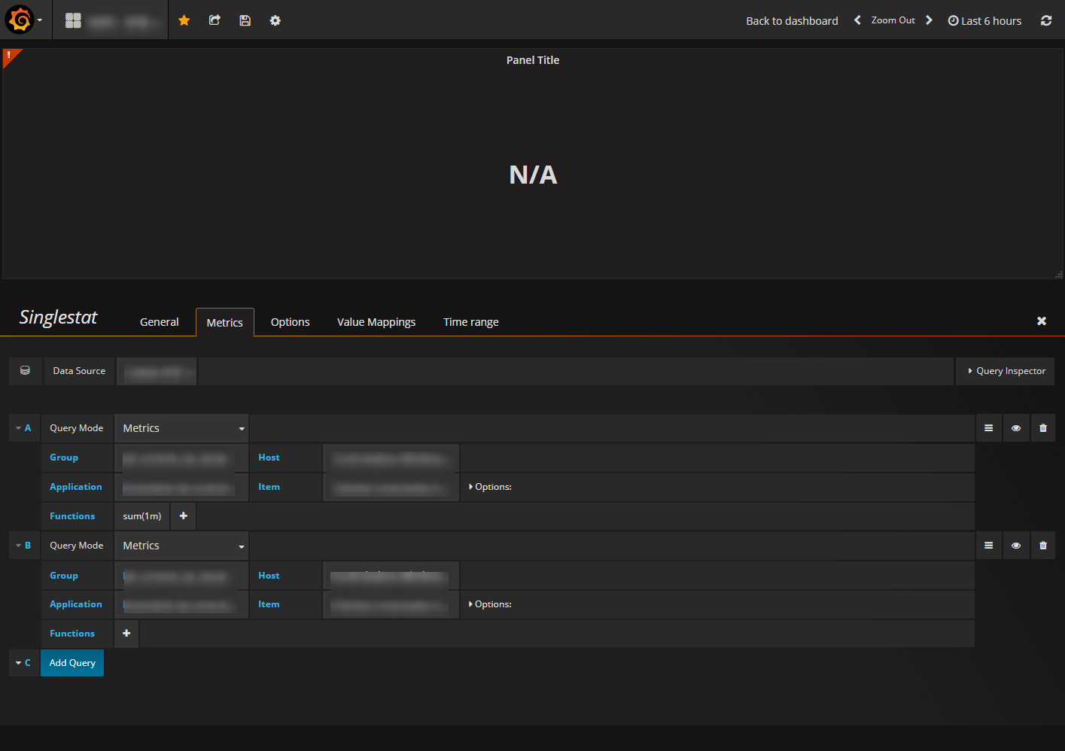Share the dashboard via share icon
This screenshot has height=751, width=1065.
coord(215,20)
